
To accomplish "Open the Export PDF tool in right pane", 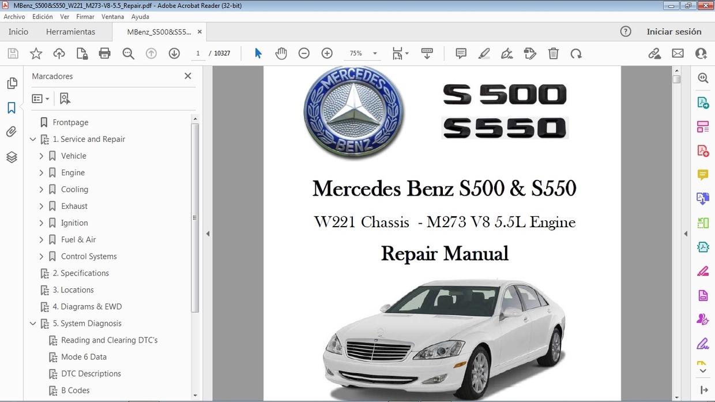I will coord(702,102).
